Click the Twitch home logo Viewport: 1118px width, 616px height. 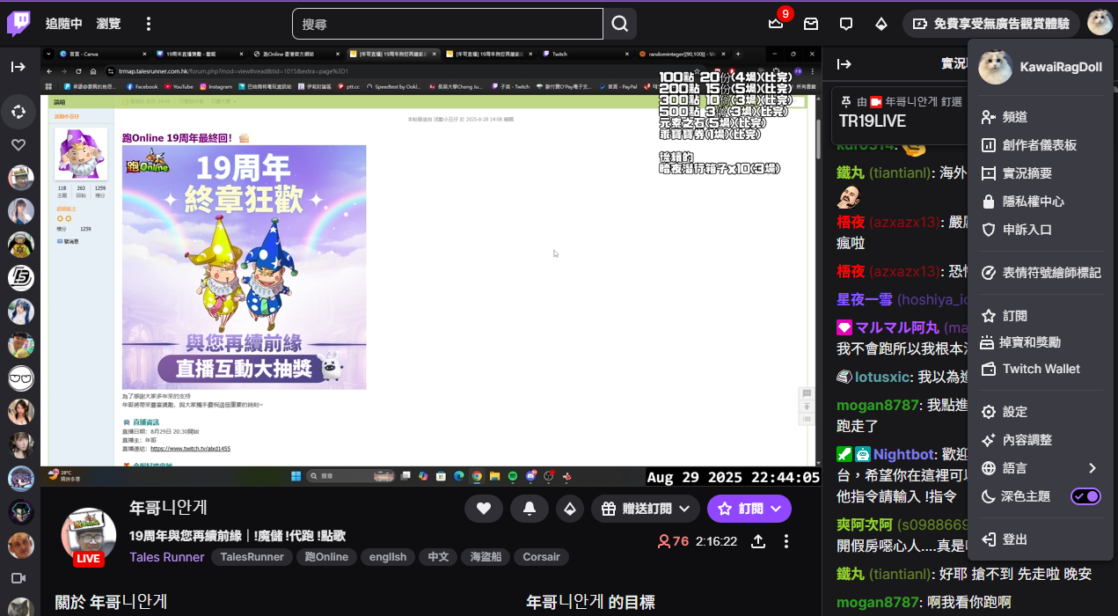18,24
